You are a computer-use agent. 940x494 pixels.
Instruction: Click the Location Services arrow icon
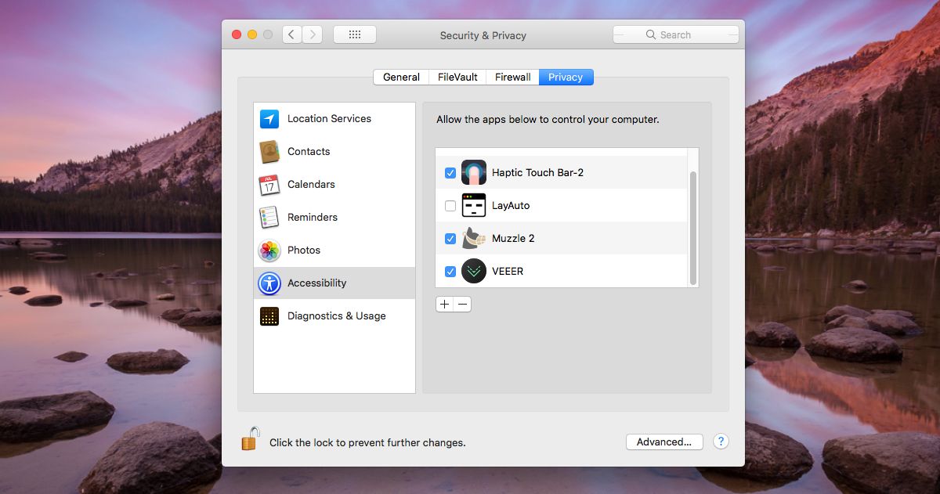[269, 119]
